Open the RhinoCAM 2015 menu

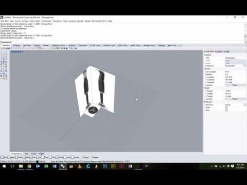coord(99,21)
